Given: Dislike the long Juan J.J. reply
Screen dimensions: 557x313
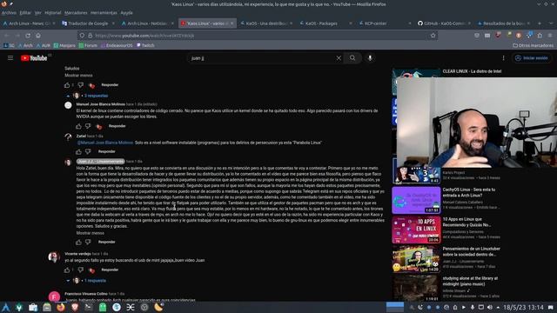Looking at the screenshot, I should tap(88, 242).
